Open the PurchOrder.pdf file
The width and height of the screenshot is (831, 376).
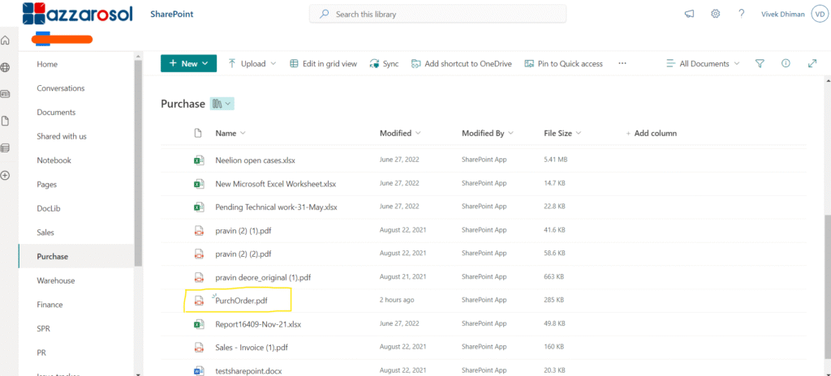tap(241, 301)
